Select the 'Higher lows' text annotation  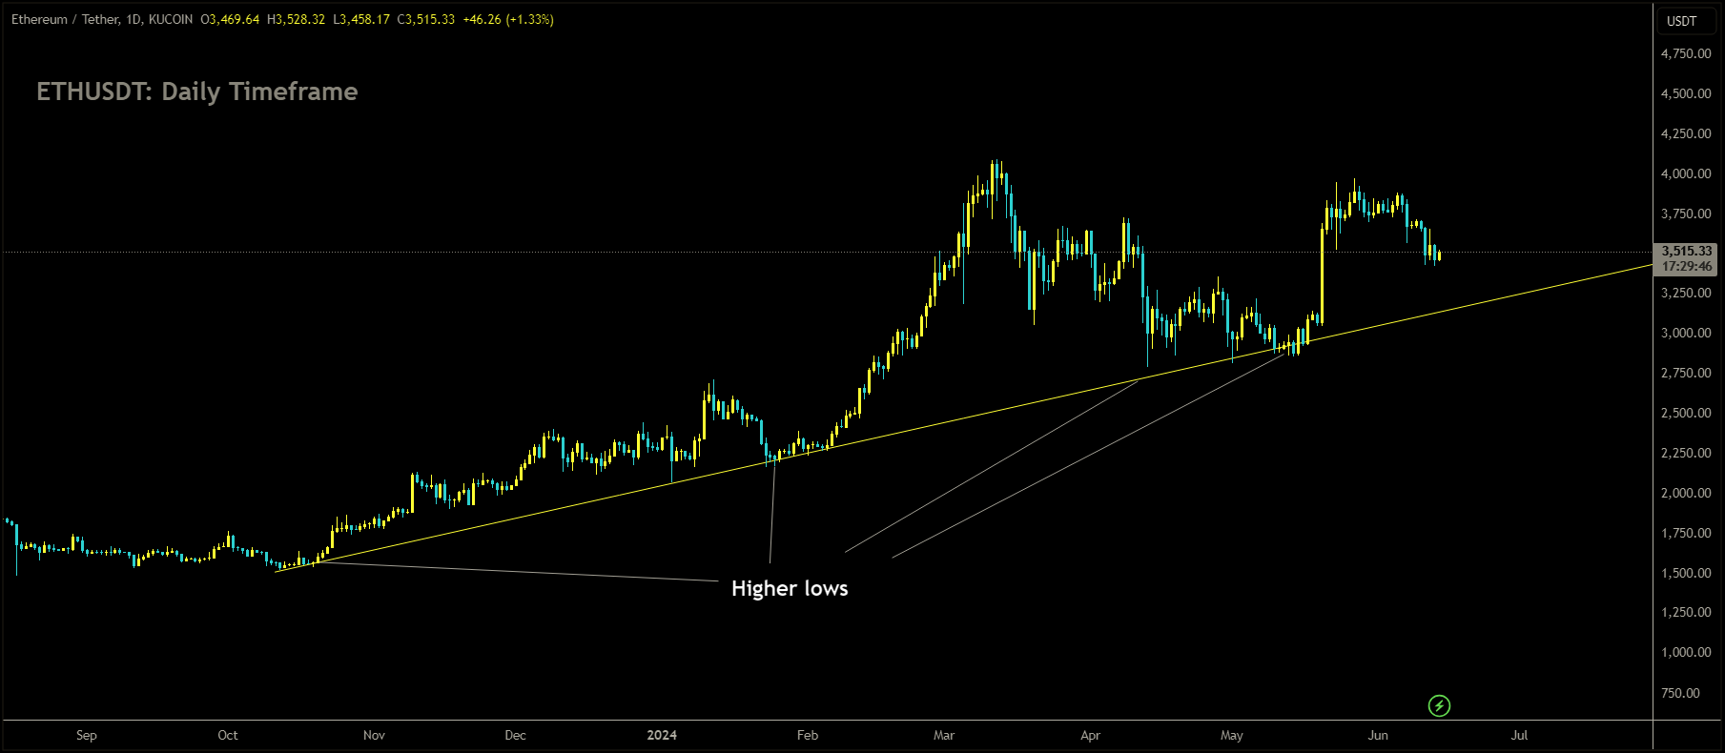pyautogui.click(x=790, y=588)
